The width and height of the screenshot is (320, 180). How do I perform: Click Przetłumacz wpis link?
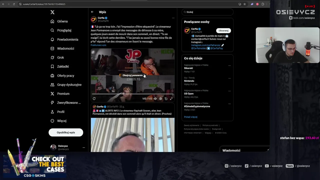pyautogui.click(x=98, y=45)
